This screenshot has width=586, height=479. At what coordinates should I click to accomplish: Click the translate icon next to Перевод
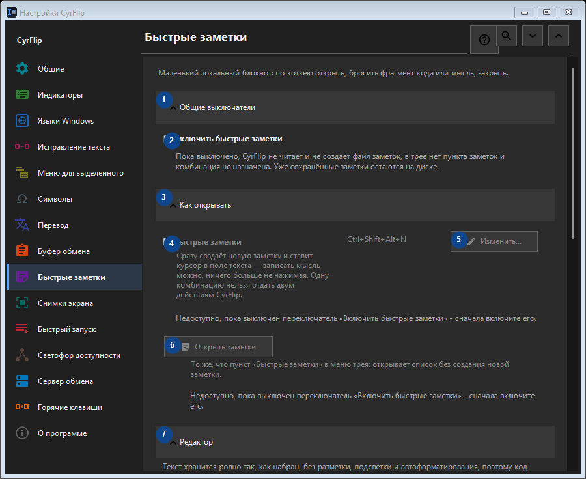coord(22,225)
